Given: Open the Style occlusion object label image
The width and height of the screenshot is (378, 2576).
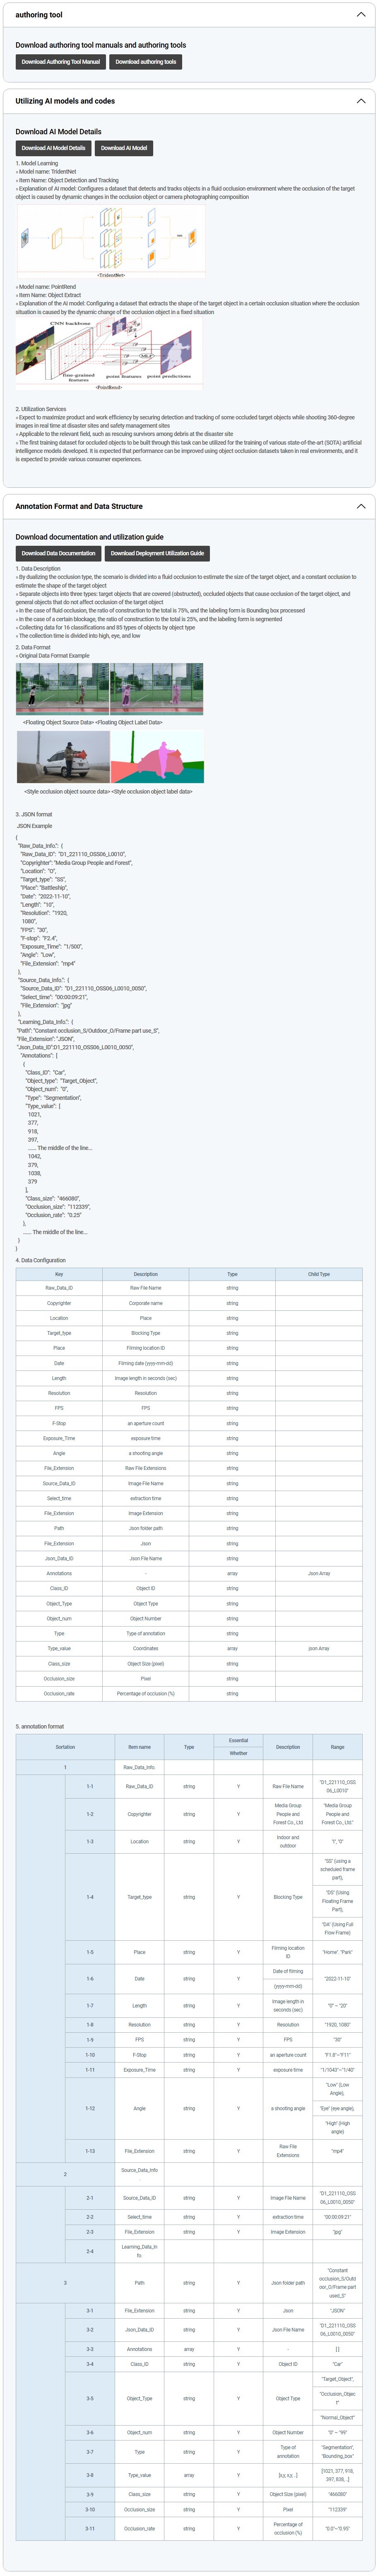Looking at the screenshot, I should 157,756.
